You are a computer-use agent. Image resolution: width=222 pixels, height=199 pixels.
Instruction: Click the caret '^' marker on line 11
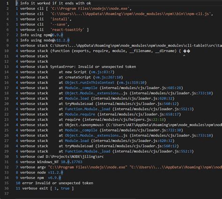(184, 56)
